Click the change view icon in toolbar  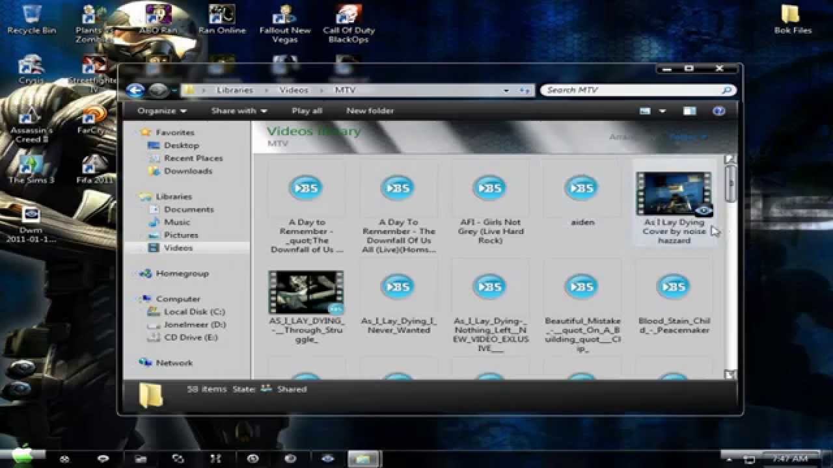tap(645, 111)
